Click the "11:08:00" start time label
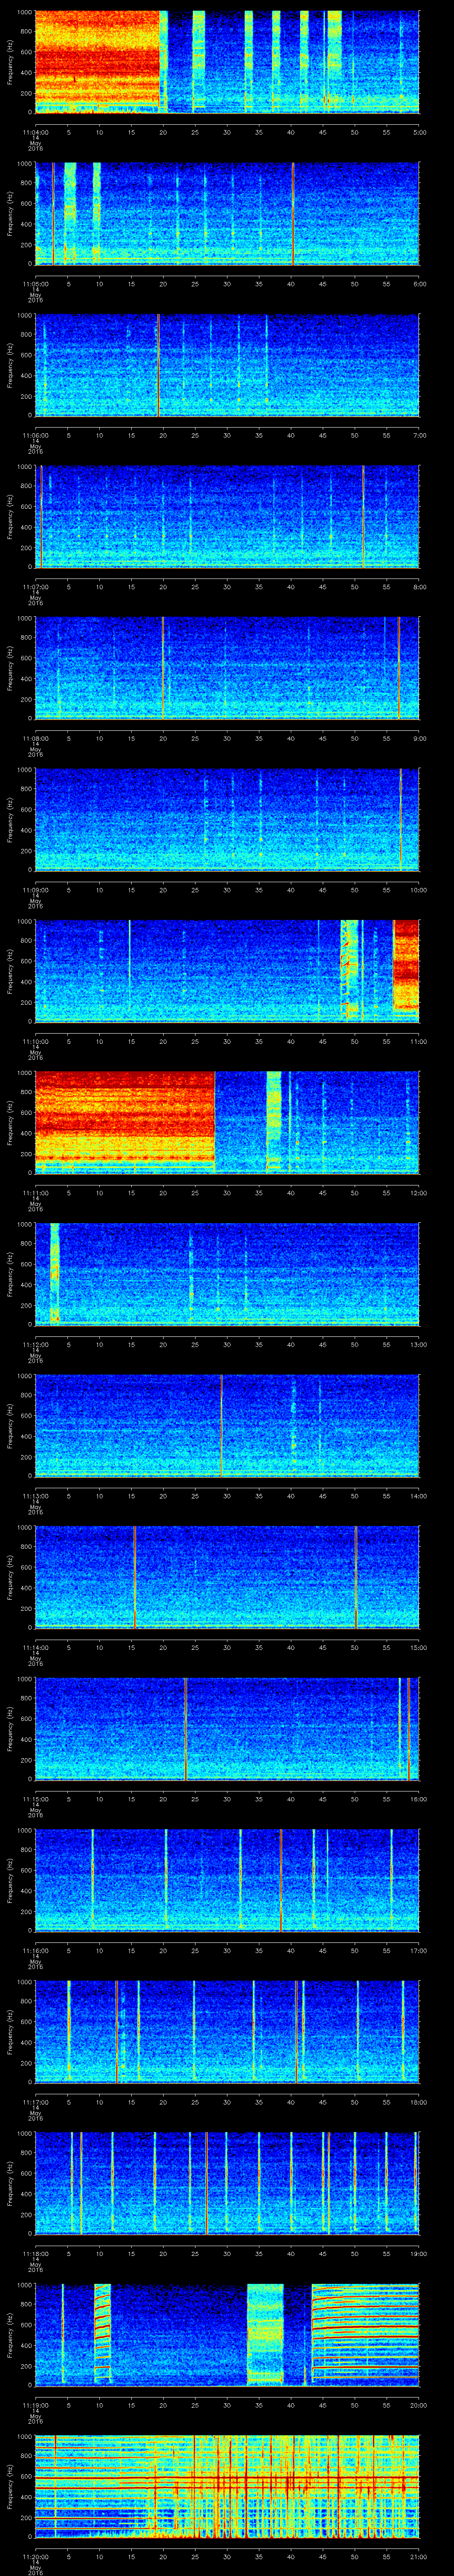454x2576 pixels. click(35, 738)
